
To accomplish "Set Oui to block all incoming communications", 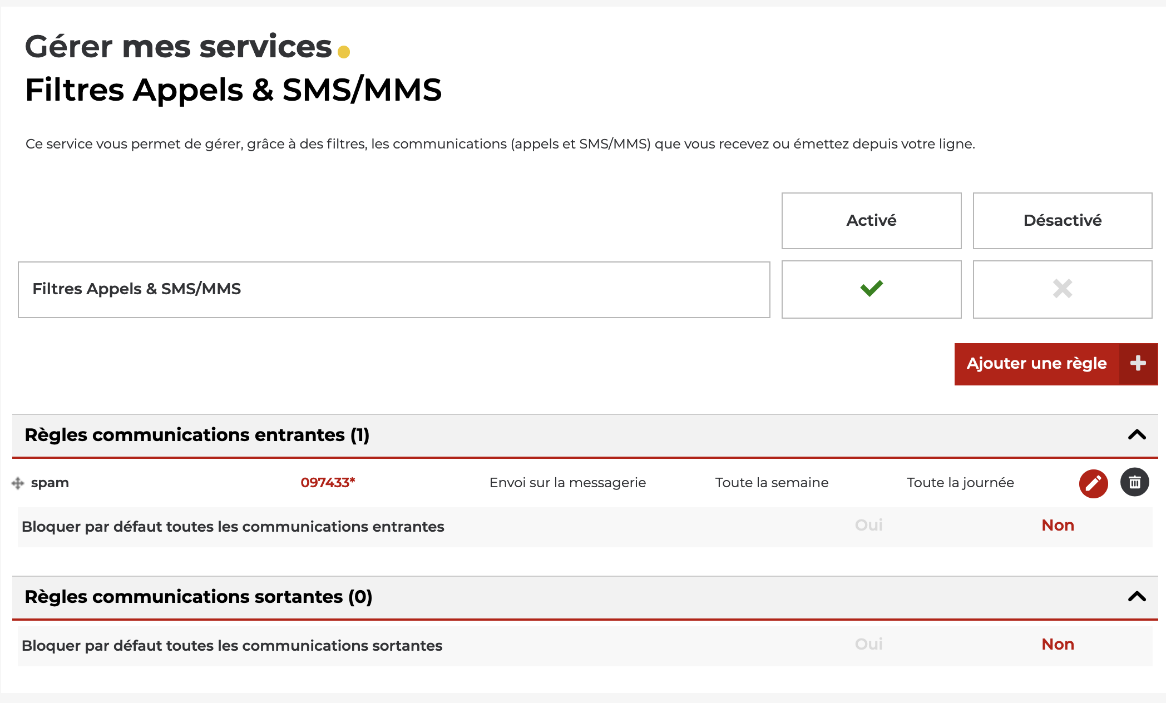I will pos(868,525).
